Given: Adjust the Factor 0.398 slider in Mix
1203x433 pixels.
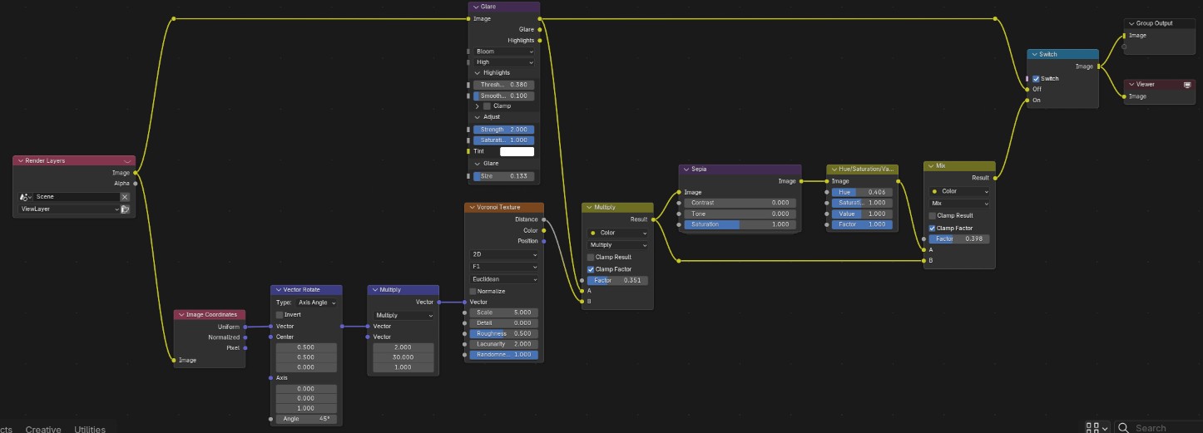Looking at the screenshot, I should click(x=959, y=239).
